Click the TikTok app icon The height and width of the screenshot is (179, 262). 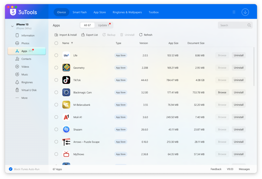[x=66, y=80]
